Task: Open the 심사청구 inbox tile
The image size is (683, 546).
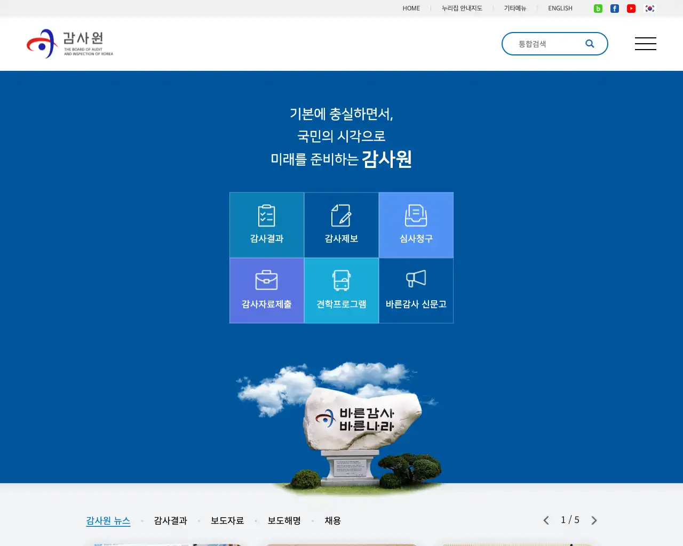Action: 416,225
